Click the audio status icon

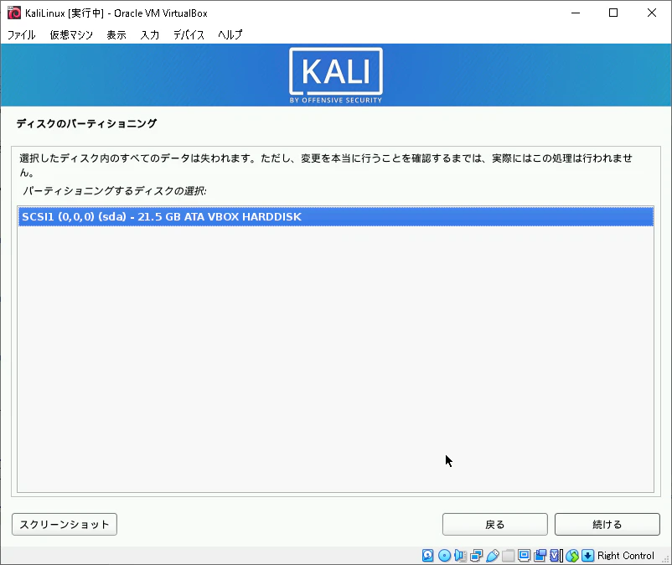(460, 556)
